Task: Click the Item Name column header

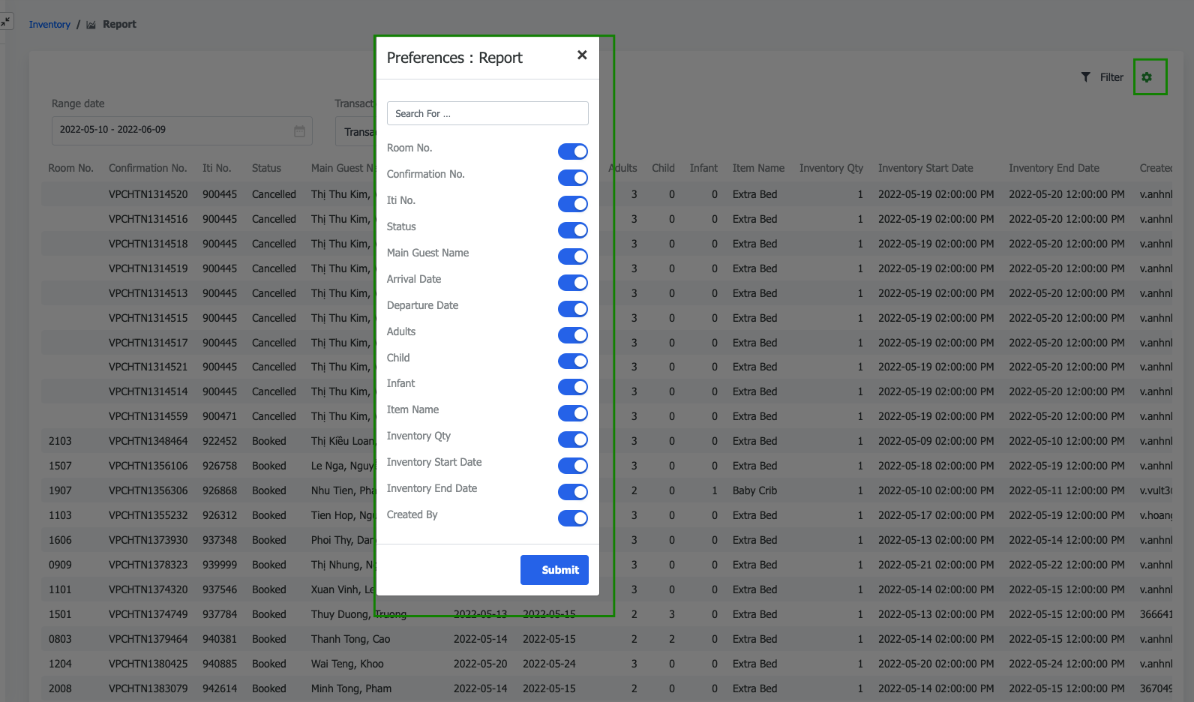Action: tap(758, 168)
